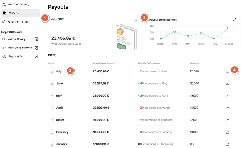The width and height of the screenshot is (246, 148).
Task: Expand the Payout Development chart
Action: click(234, 20)
